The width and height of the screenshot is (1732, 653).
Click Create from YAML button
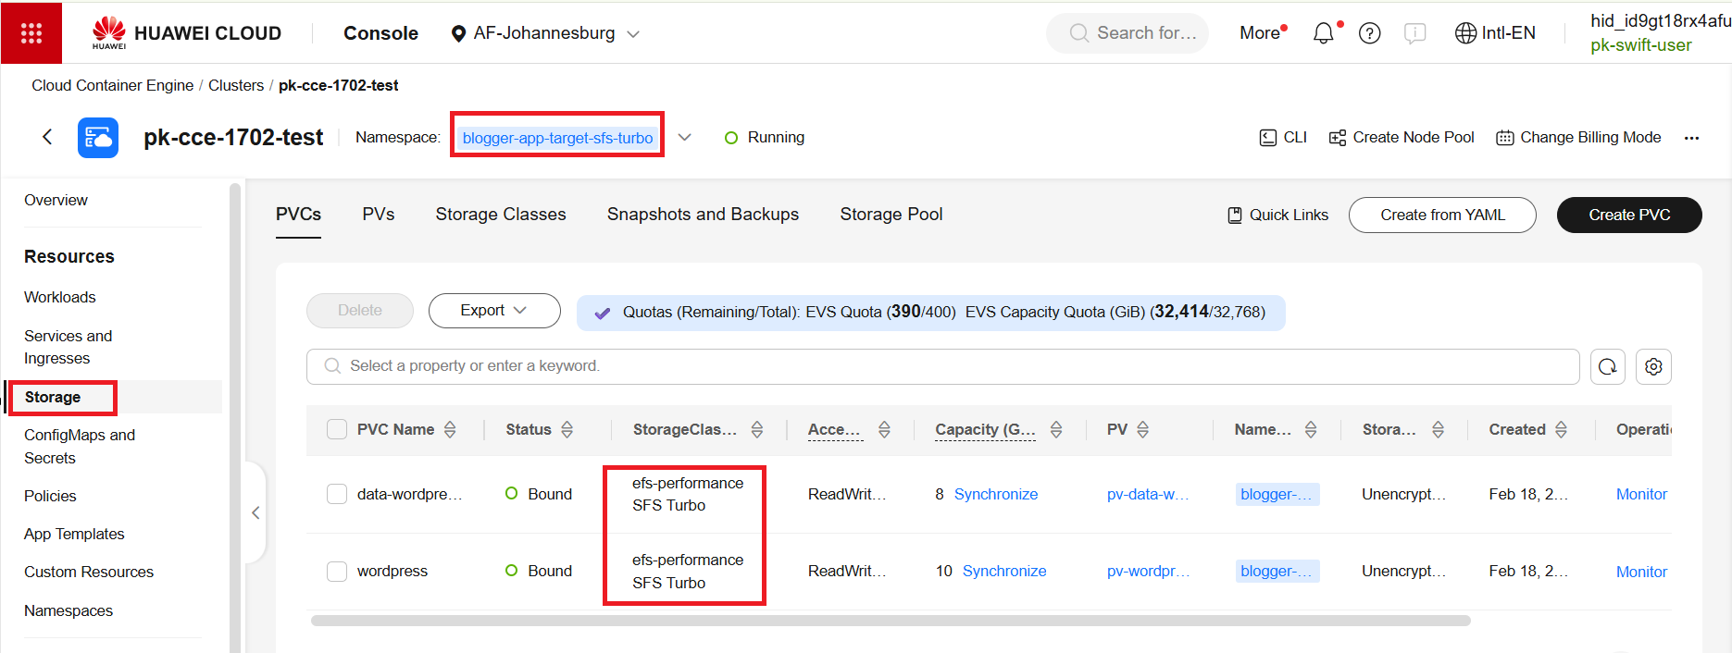point(1442,215)
